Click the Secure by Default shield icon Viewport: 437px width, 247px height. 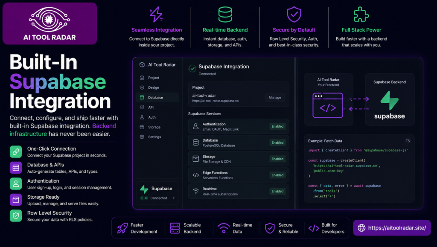click(294, 15)
